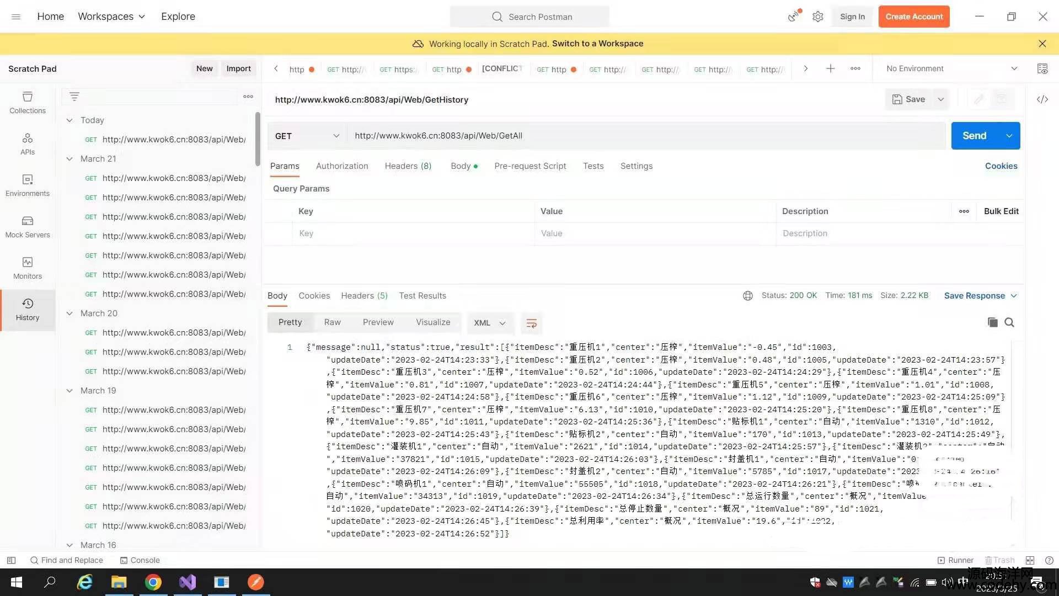Collapse the March 20 history group

point(69,313)
